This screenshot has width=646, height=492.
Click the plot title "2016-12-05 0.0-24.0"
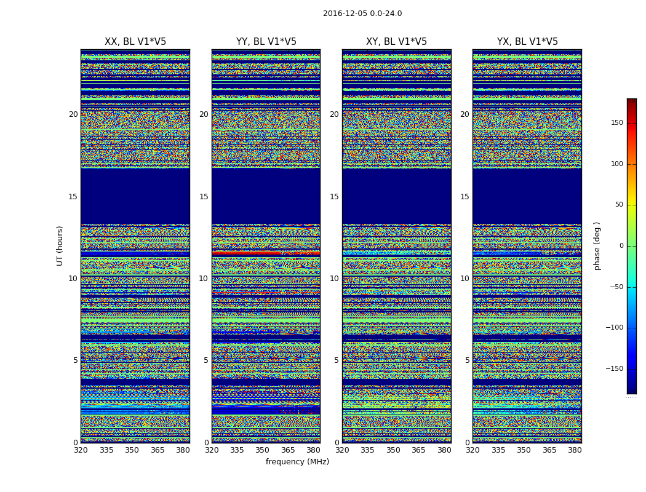(362, 14)
